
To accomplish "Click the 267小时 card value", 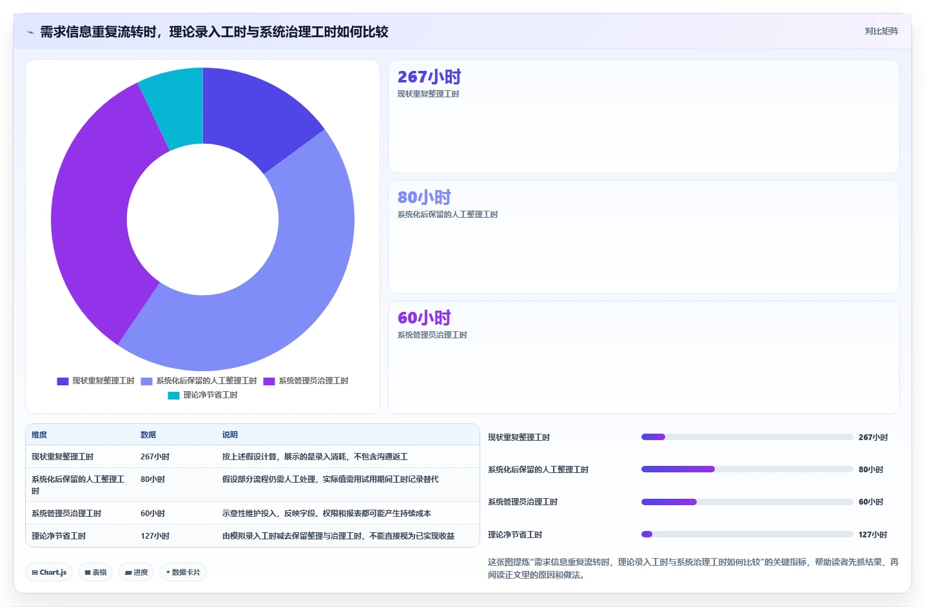I will [x=429, y=77].
